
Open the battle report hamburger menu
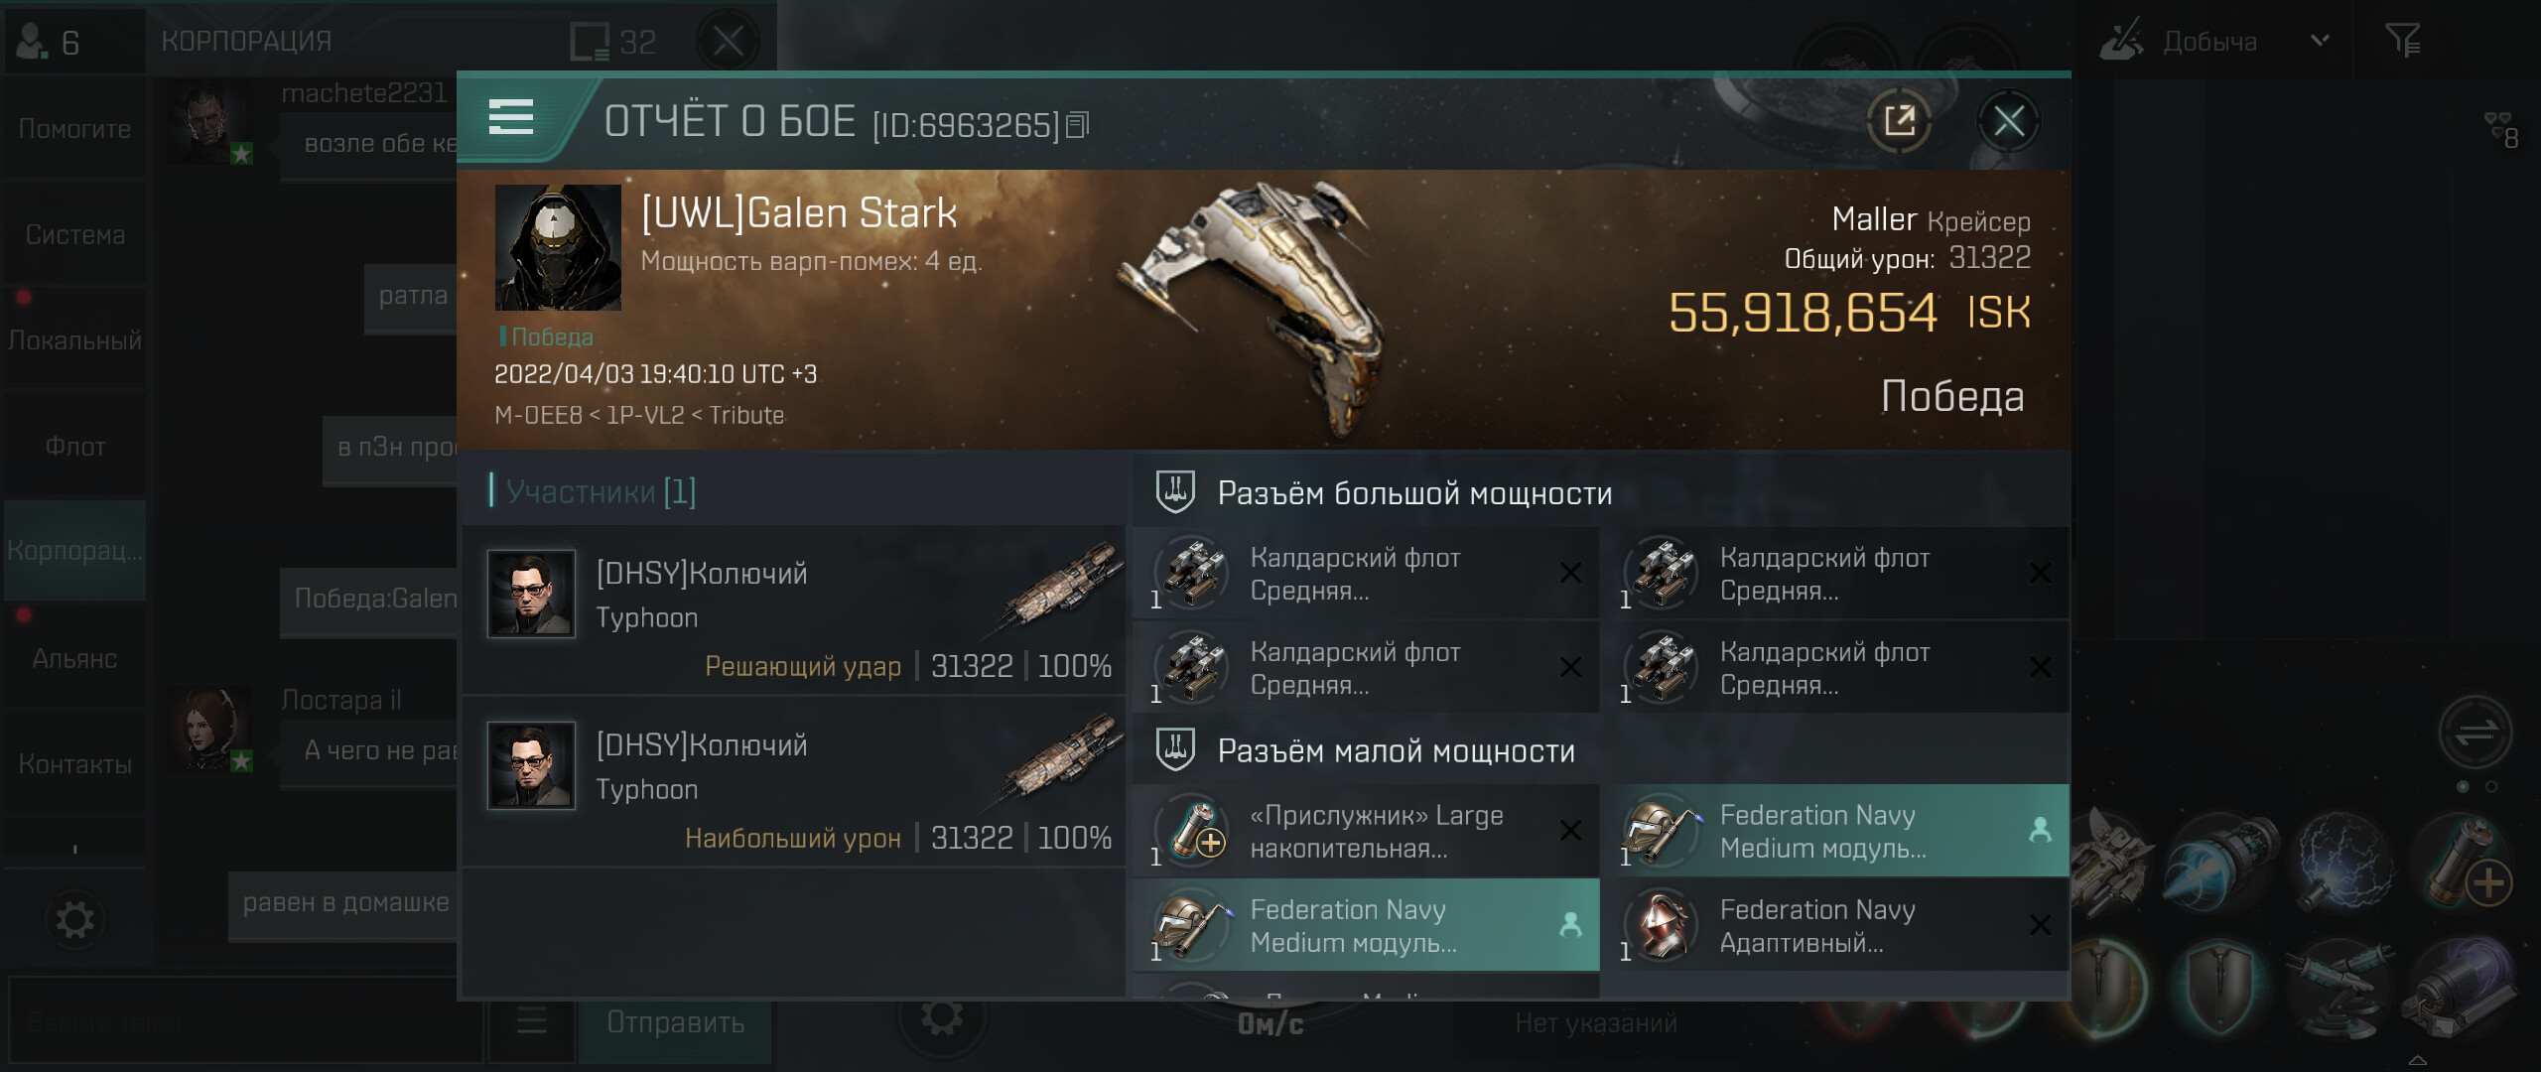click(x=511, y=117)
